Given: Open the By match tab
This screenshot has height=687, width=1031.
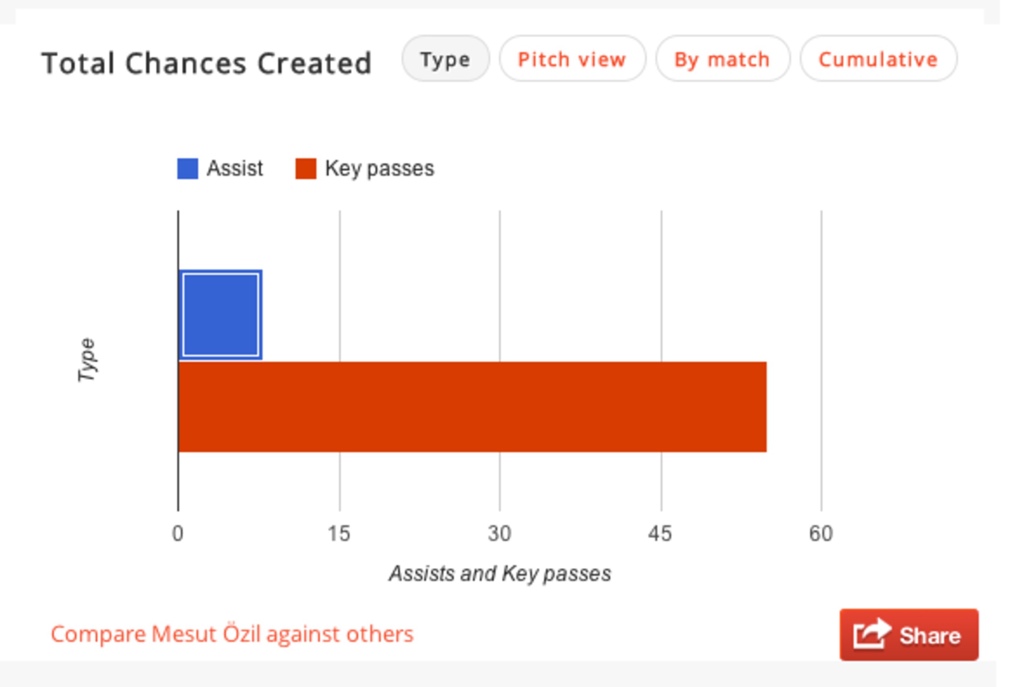Looking at the screenshot, I should point(723,59).
